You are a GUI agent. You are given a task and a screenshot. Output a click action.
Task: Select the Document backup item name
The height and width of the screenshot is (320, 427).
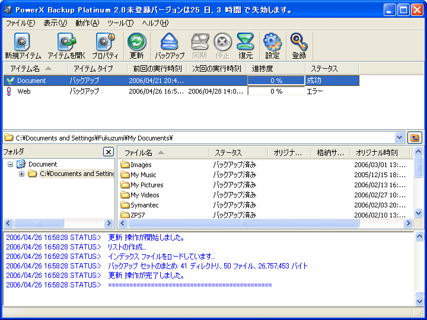(x=31, y=81)
